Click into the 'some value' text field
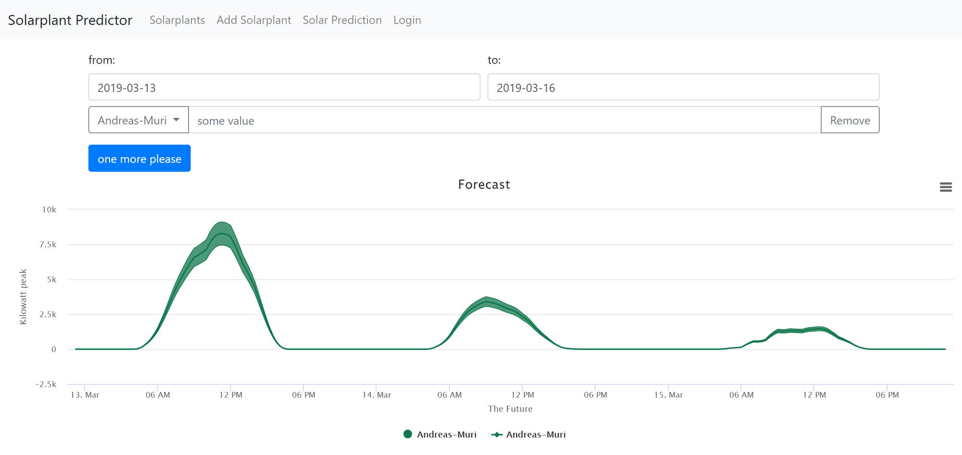Image resolution: width=962 pixels, height=455 pixels. coord(504,120)
